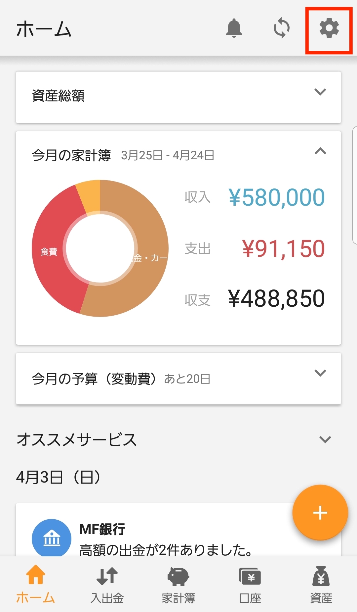The image size is (357, 612).
Task: Open settings with the gear icon
Action: pyautogui.click(x=329, y=28)
